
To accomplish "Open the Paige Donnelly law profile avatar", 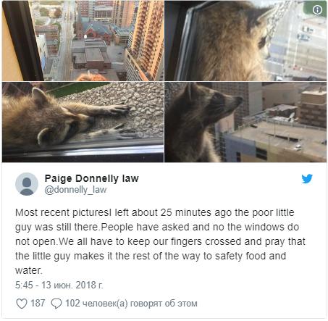I will pyautogui.click(x=27, y=184).
